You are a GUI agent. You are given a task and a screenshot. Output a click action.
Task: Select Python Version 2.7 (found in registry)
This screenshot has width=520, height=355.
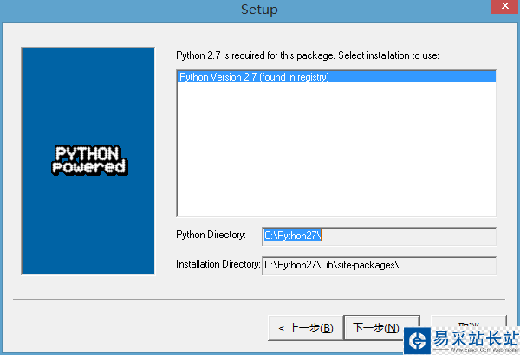click(336, 77)
